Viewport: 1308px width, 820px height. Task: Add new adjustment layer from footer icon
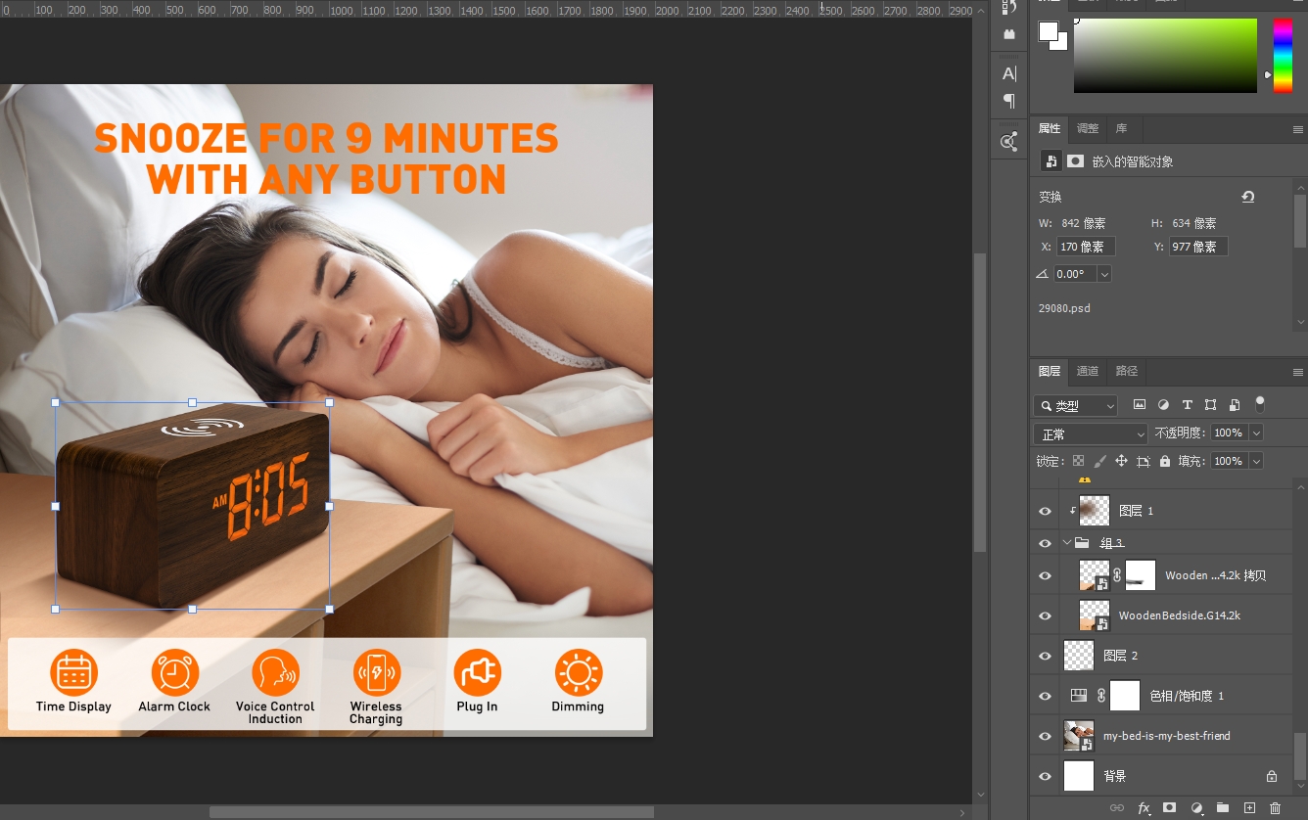pyautogui.click(x=1196, y=808)
